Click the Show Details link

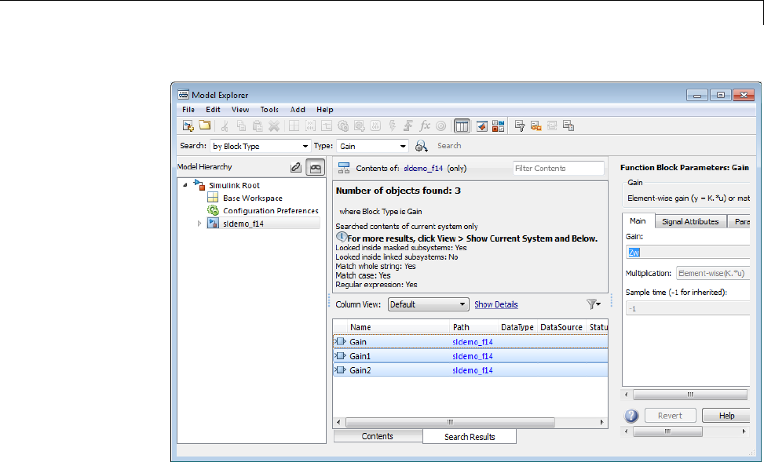(496, 304)
